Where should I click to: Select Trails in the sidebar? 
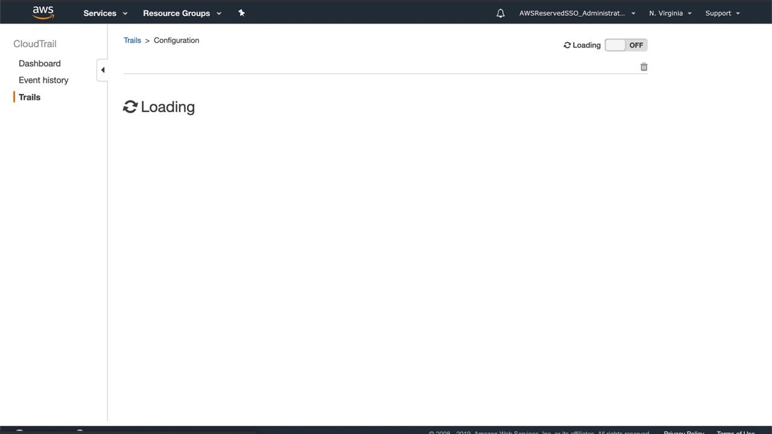pyautogui.click(x=30, y=97)
